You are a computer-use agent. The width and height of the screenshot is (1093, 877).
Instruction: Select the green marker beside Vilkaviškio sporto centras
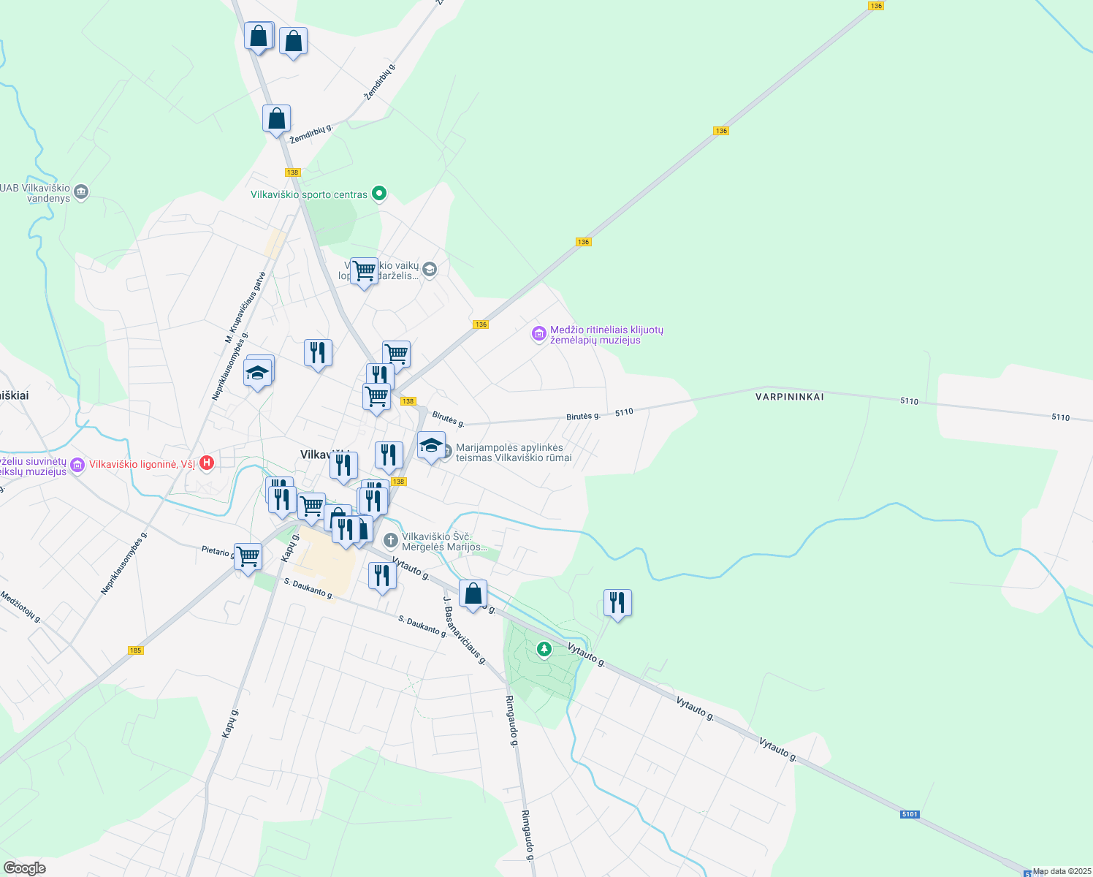(378, 194)
